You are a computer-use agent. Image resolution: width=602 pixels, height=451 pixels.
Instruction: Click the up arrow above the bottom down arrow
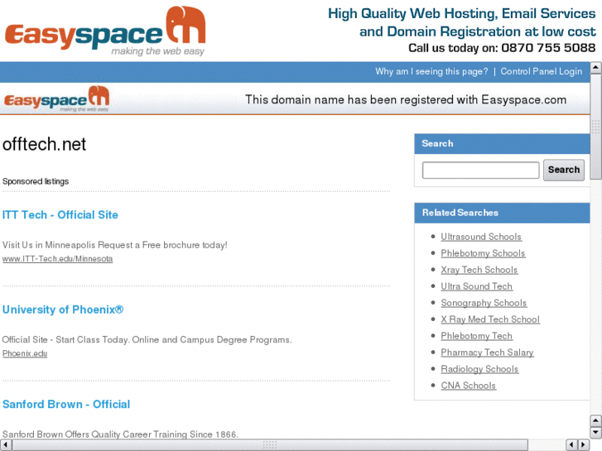click(595, 420)
